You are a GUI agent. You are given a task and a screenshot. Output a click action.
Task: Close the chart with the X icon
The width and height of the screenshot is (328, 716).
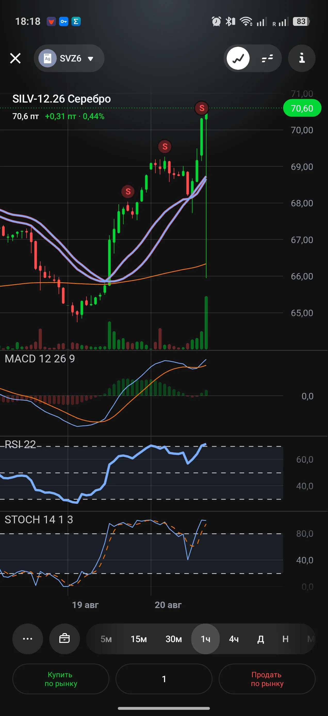[15, 58]
